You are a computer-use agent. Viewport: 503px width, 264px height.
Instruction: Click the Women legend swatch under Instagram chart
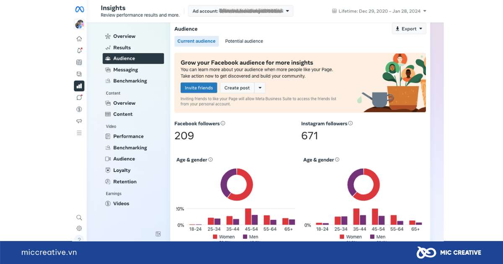click(x=342, y=237)
